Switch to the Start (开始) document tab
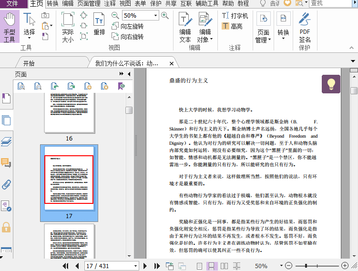358x271 pixels. coord(29,63)
